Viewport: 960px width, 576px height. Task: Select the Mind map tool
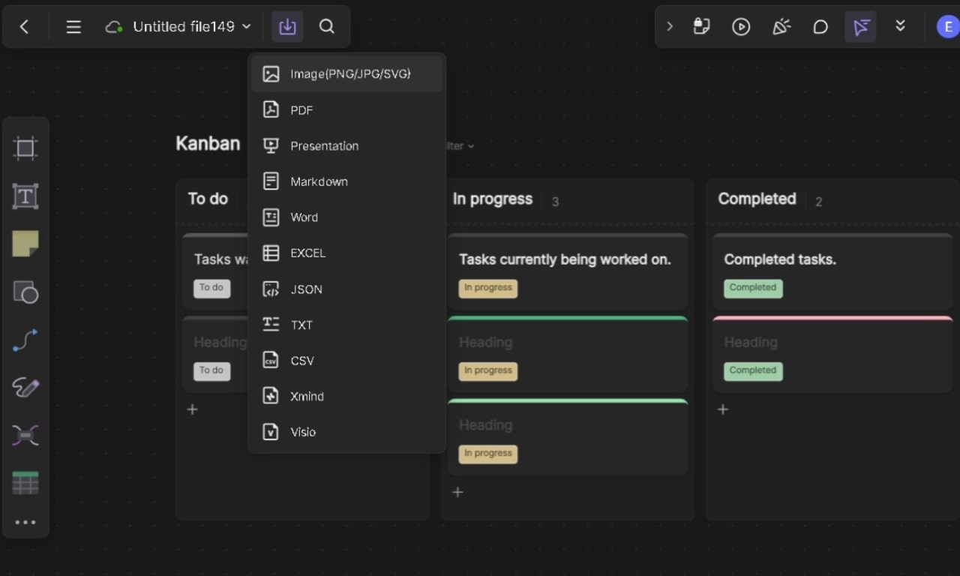pos(25,436)
